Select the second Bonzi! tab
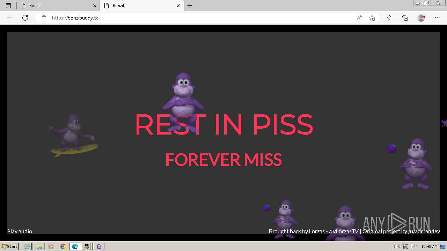The image size is (447, 251). 141,6
